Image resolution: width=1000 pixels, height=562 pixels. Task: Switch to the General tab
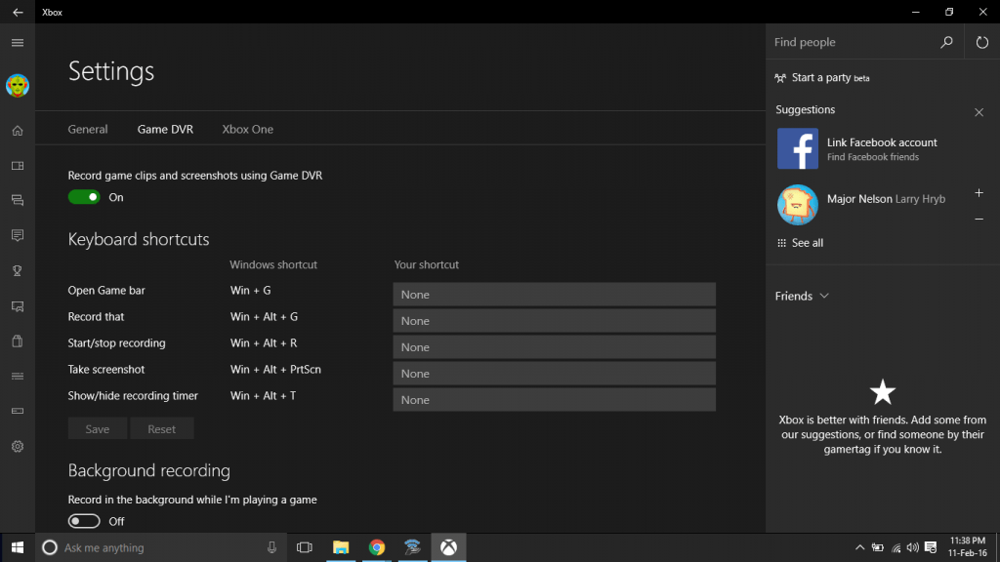pos(88,130)
